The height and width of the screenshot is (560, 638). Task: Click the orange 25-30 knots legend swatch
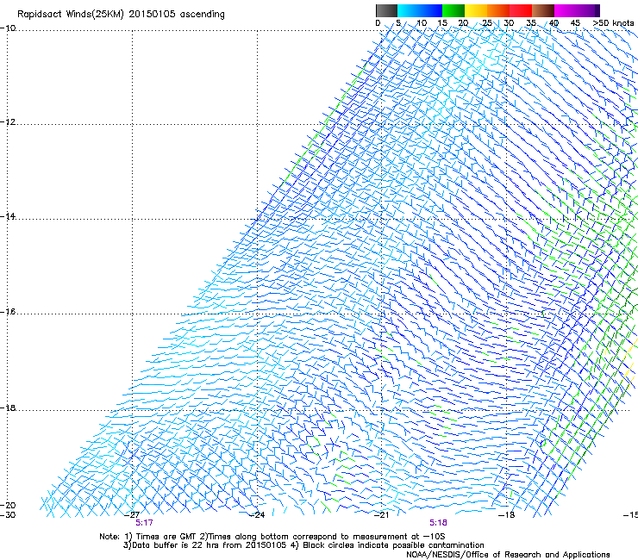tap(498, 10)
